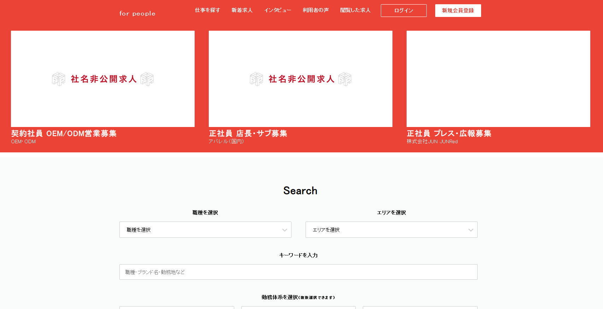Open the インタビュー navigation link
603x309 pixels.
pos(278,10)
